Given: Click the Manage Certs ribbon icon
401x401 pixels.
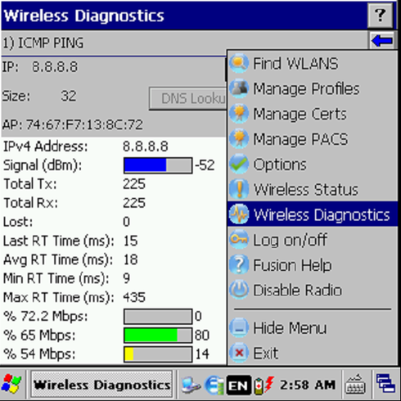Looking at the screenshot, I should click(239, 114).
